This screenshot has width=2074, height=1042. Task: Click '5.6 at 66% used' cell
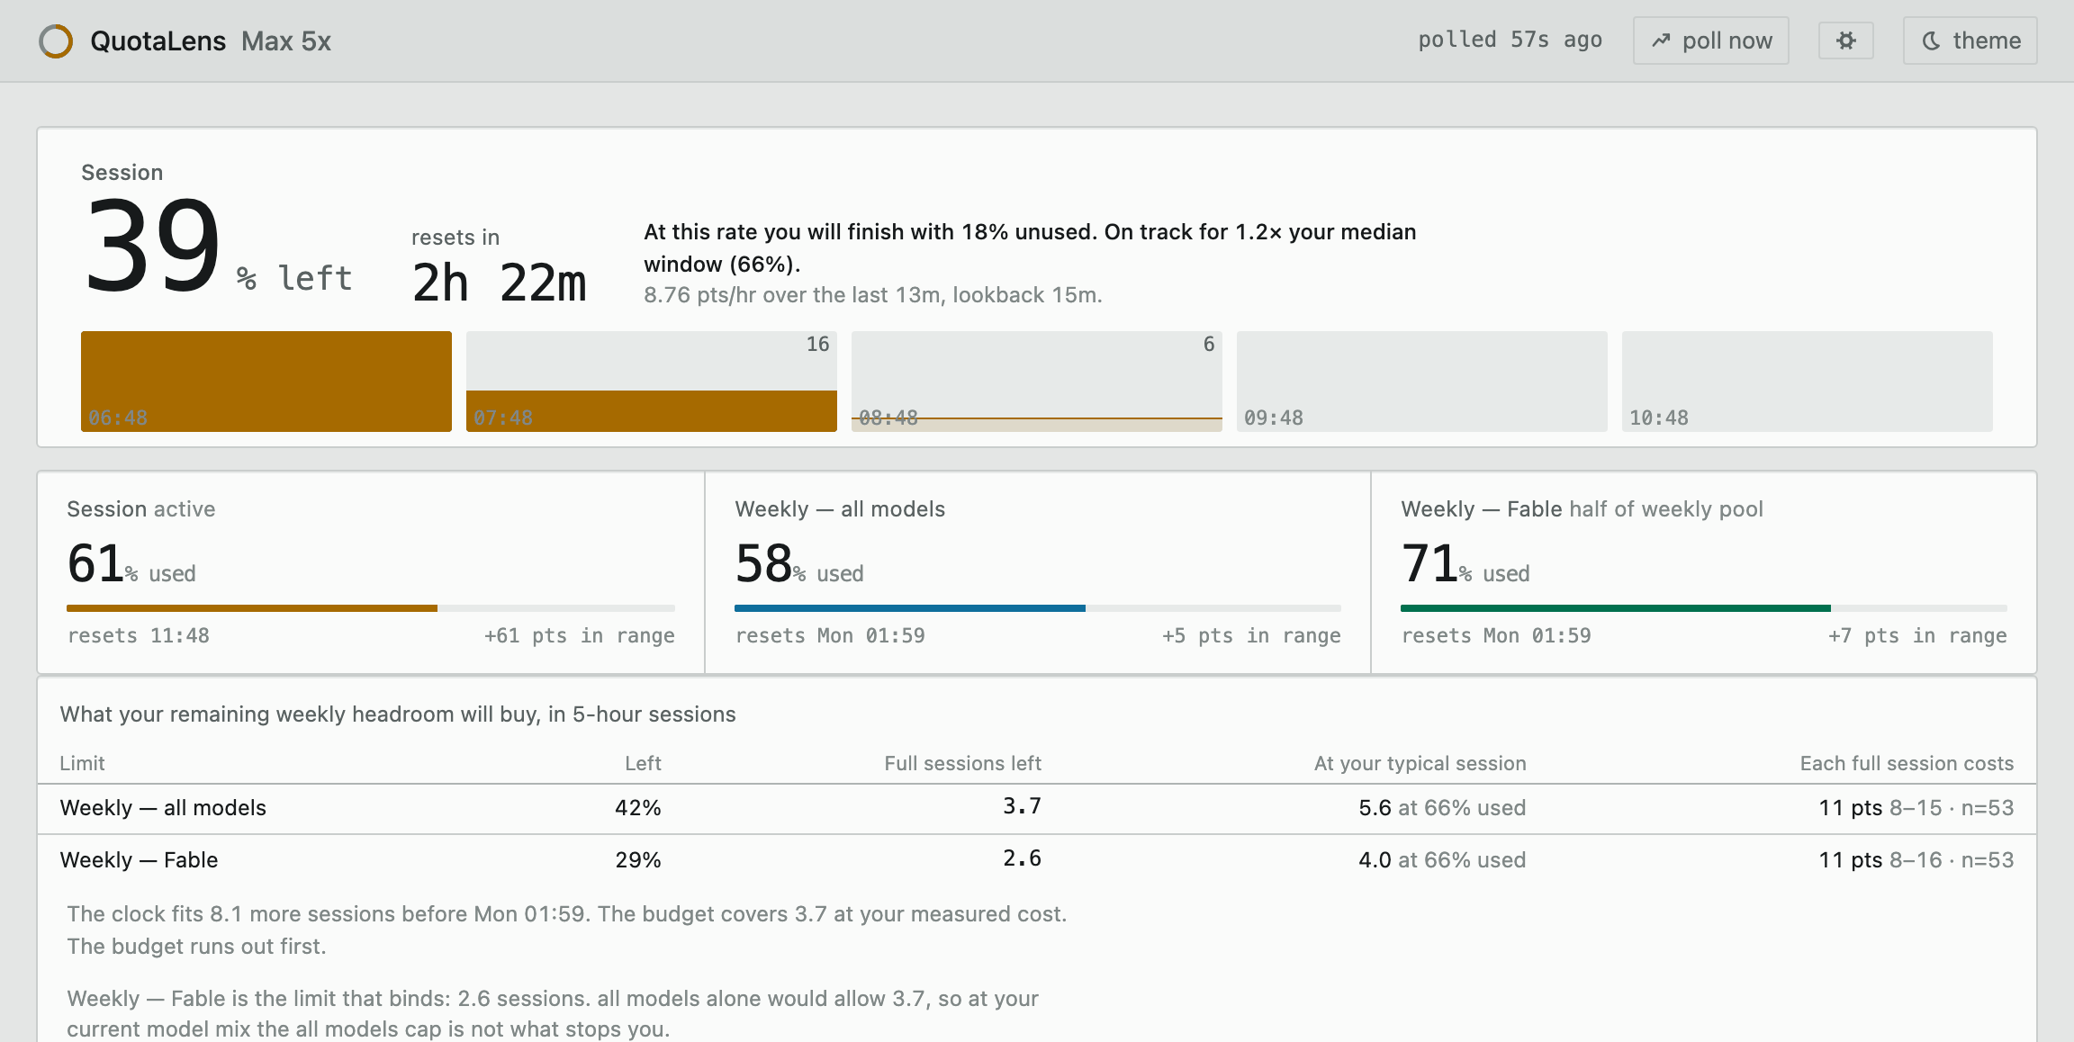click(1442, 808)
